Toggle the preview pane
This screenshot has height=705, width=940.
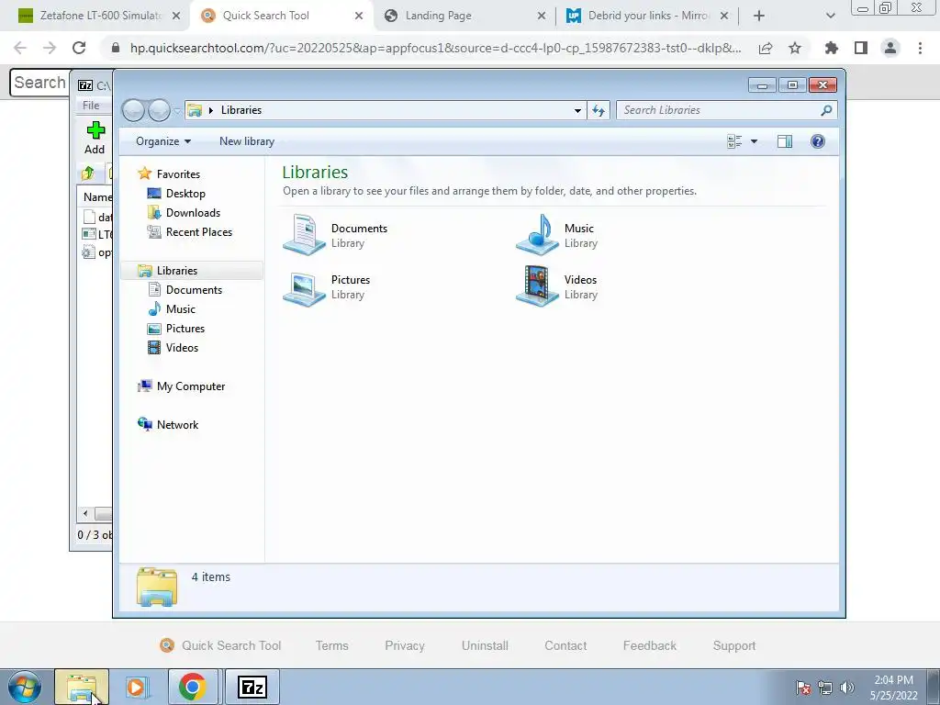click(784, 141)
